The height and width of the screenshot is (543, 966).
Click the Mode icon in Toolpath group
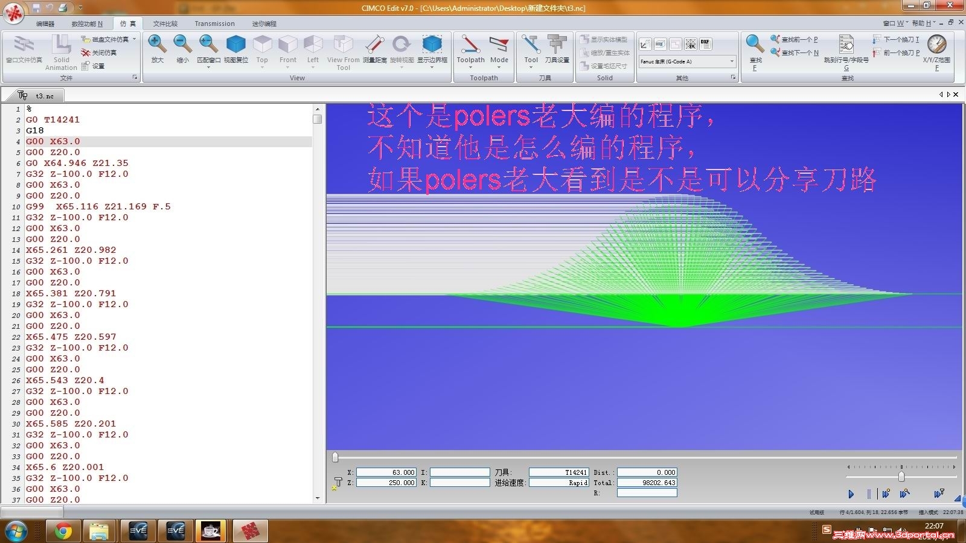click(x=499, y=45)
